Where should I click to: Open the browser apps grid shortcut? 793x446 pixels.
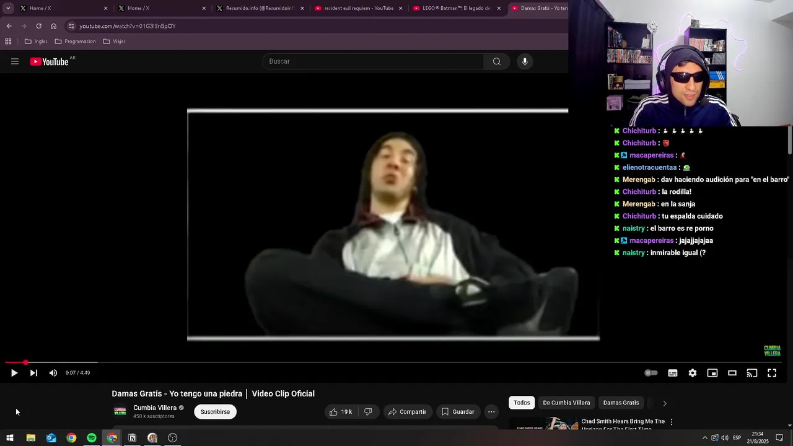(8, 42)
